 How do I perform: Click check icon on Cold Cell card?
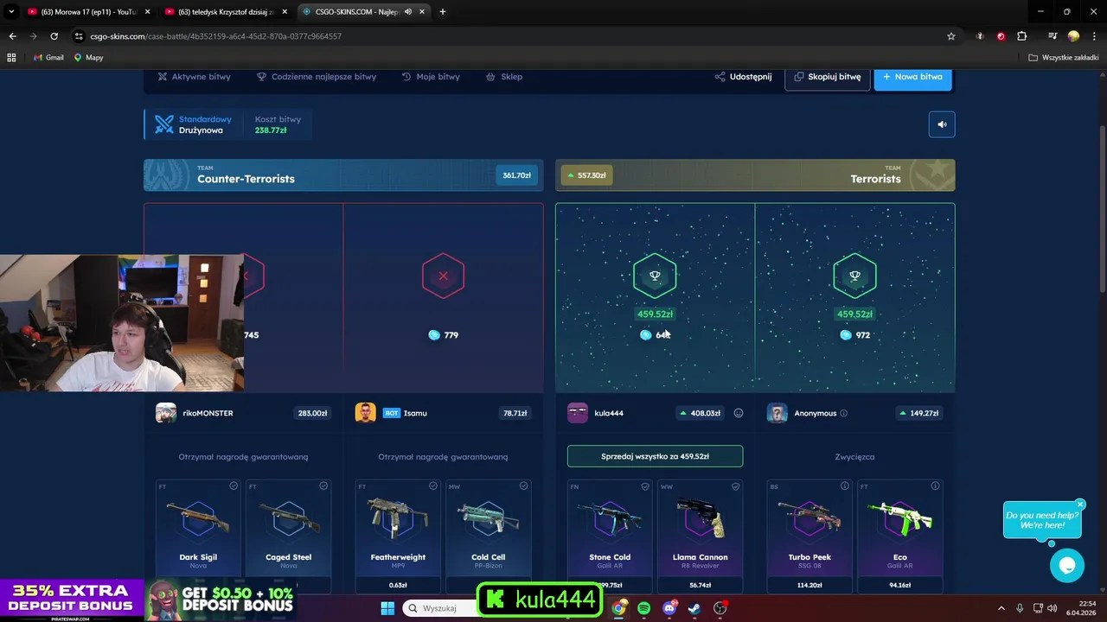click(523, 486)
